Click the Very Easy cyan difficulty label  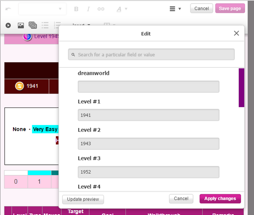pyautogui.click(x=45, y=129)
